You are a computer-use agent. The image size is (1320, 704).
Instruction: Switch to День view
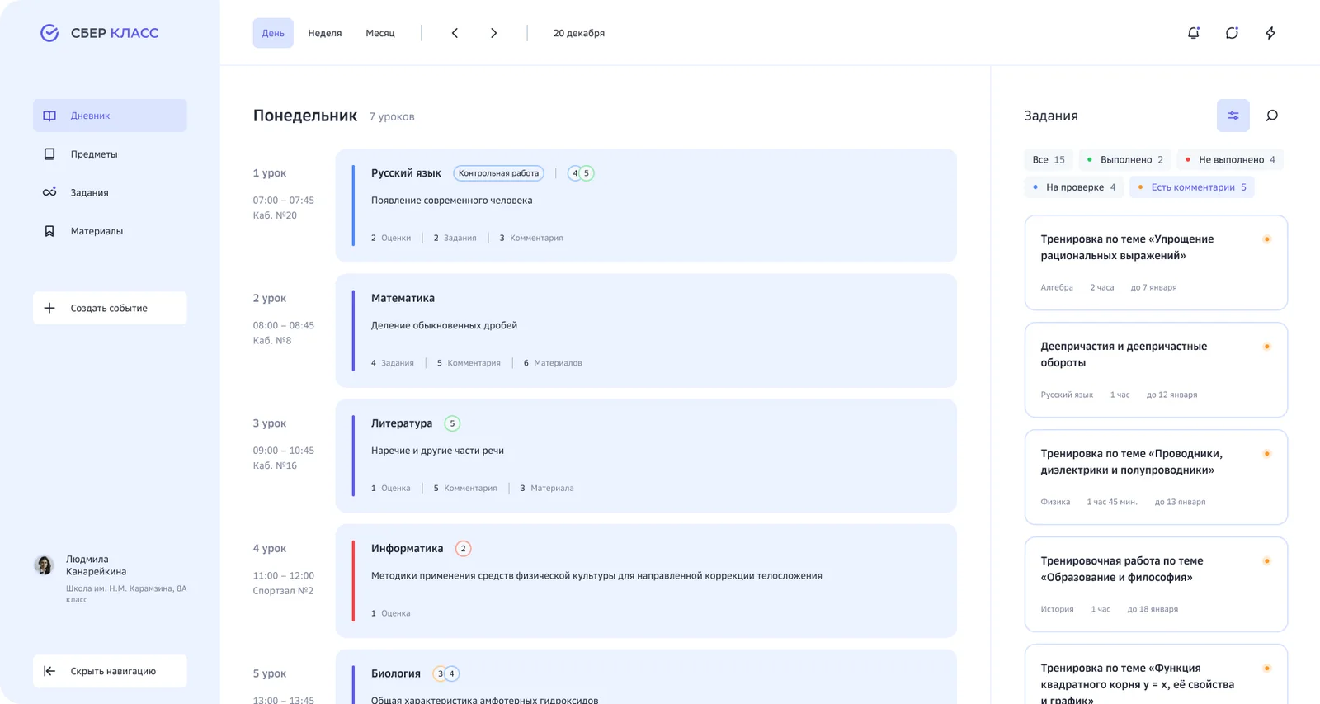click(273, 33)
